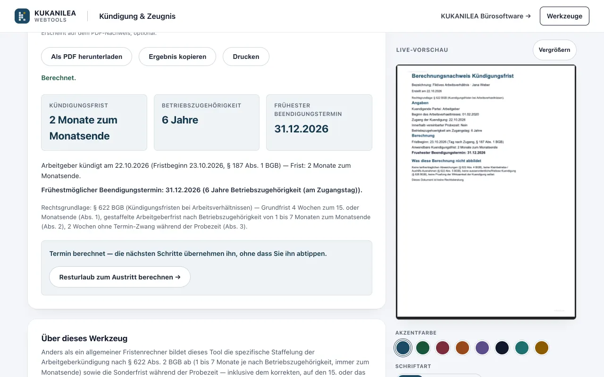
Task: Click the 'Frühestmöglicher Beendigungstermin' bold line
Action: click(x=202, y=190)
